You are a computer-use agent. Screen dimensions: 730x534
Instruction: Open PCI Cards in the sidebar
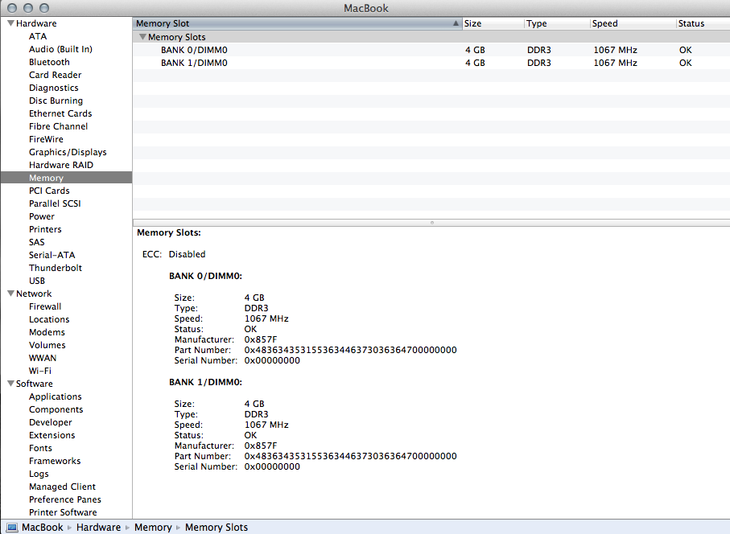49,191
